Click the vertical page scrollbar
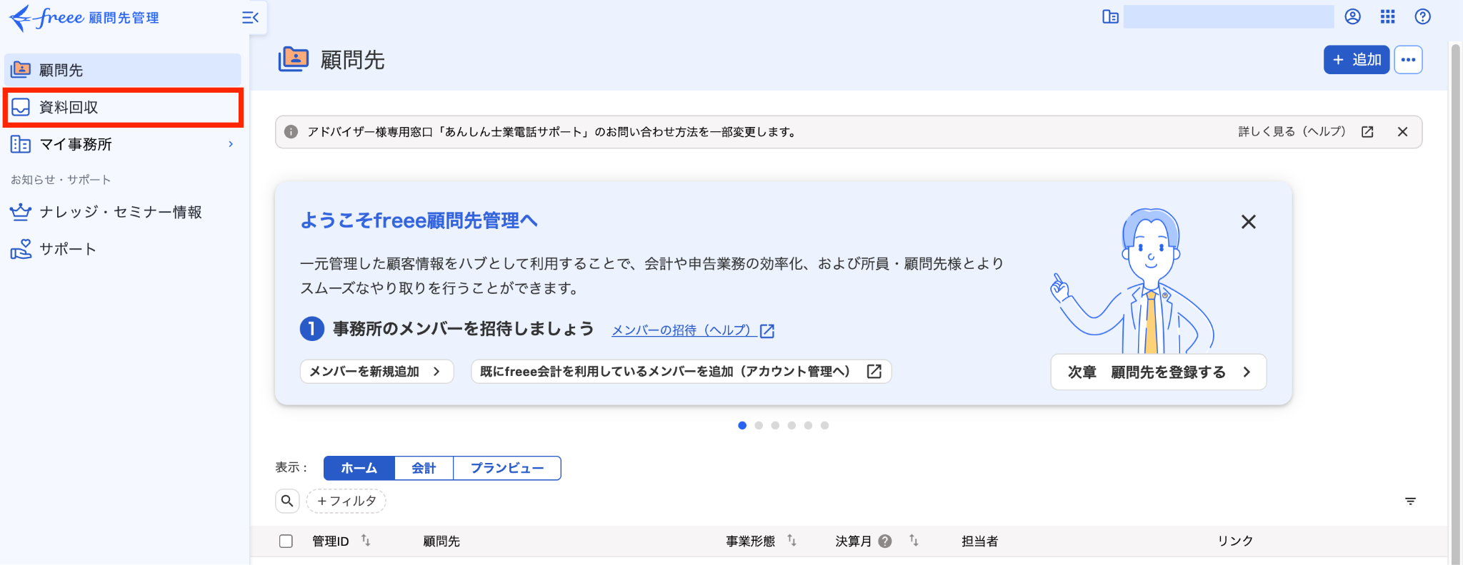Viewport: 1463px width, 565px height. point(1455,303)
